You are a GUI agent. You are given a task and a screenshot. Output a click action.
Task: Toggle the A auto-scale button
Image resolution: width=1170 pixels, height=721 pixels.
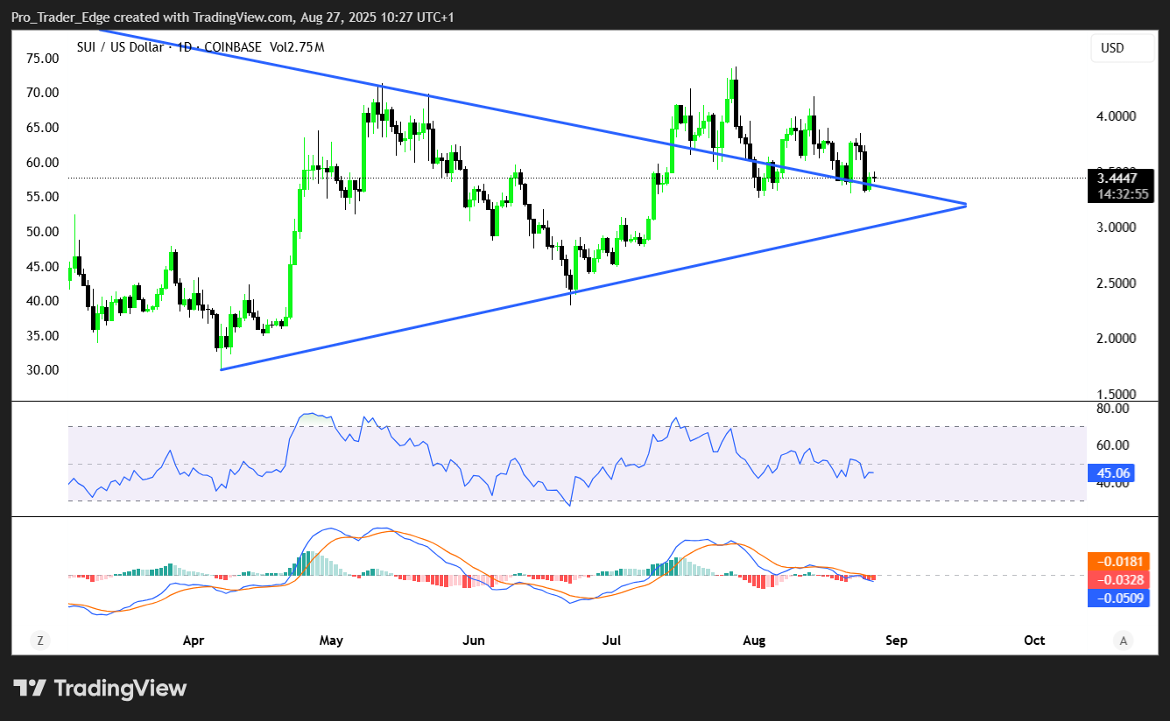(1123, 640)
